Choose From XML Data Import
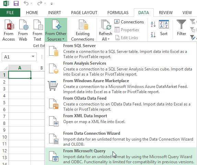 pos(121,121)
